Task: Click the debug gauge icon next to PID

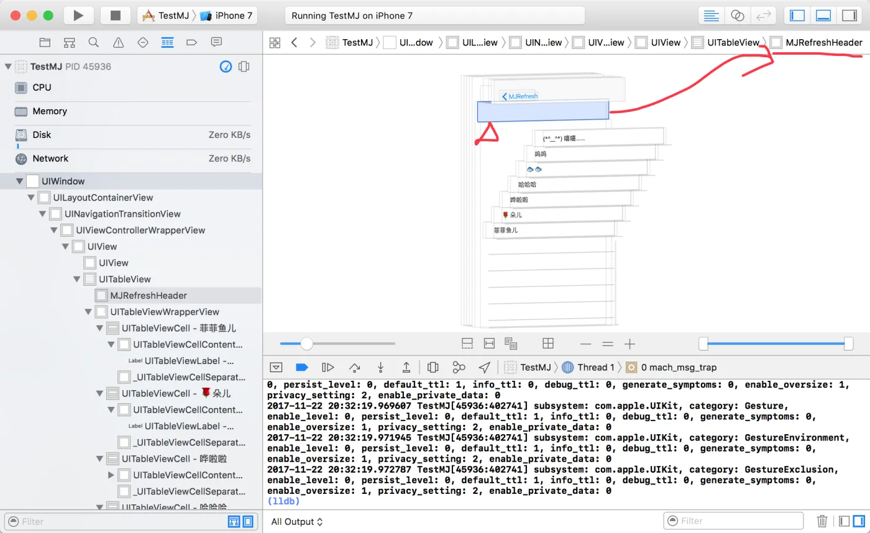Action: click(226, 66)
